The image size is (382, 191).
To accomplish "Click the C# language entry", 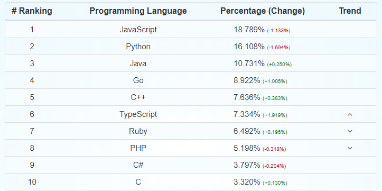I will (x=138, y=165).
